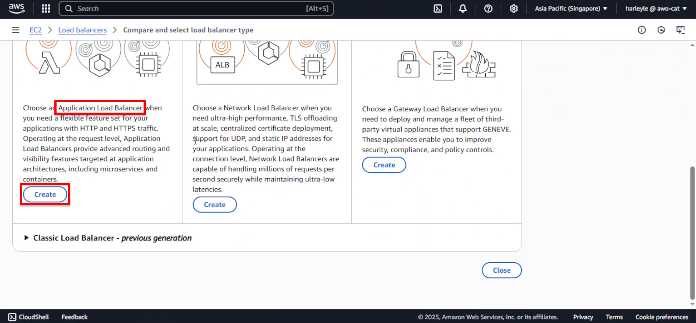Click the page vertical scrollbar thumb
This screenshot has height=323, width=696.
click(x=692, y=233)
